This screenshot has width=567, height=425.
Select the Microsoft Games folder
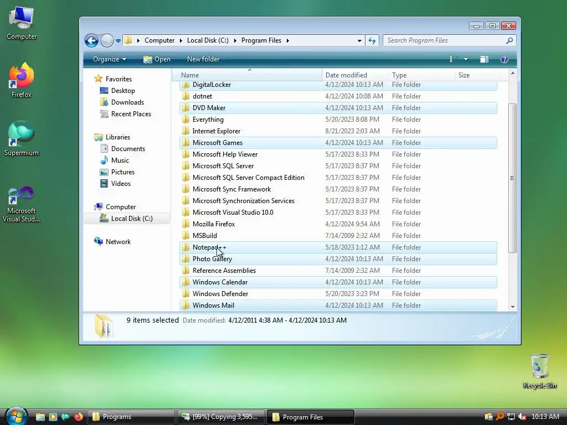click(x=338, y=143)
